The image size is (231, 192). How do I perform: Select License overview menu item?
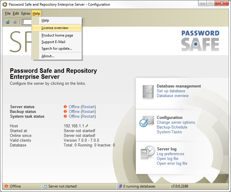coord(57,28)
